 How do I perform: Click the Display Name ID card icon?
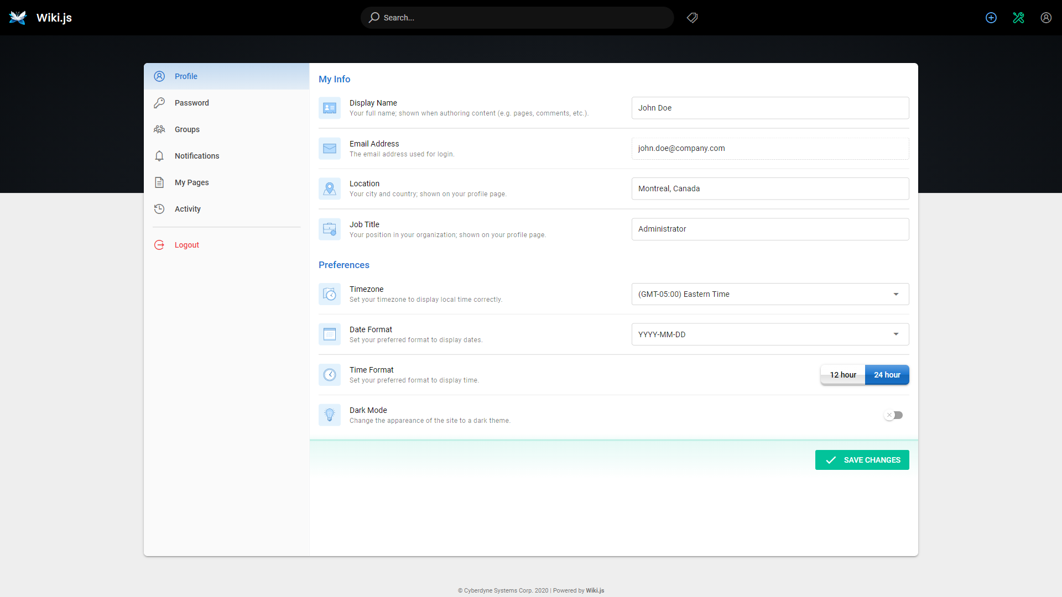[330, 108]
